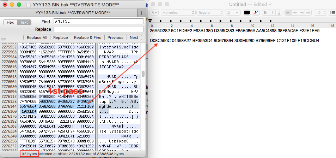Go to the Previous match
Viewport: 336px width, 158px height.
[115, 37]
